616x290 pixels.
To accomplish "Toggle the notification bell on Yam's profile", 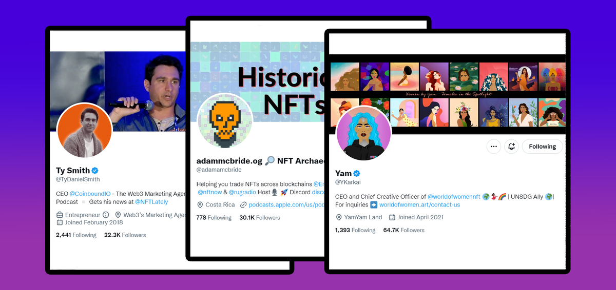I will pyautogui.click(x=511, y=147).
